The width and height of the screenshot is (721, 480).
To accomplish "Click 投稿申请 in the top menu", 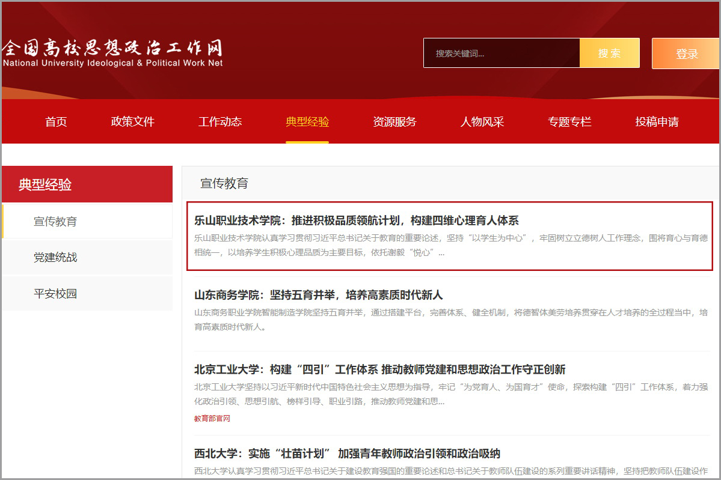I will pyautogui.click(x=657, y=122).
